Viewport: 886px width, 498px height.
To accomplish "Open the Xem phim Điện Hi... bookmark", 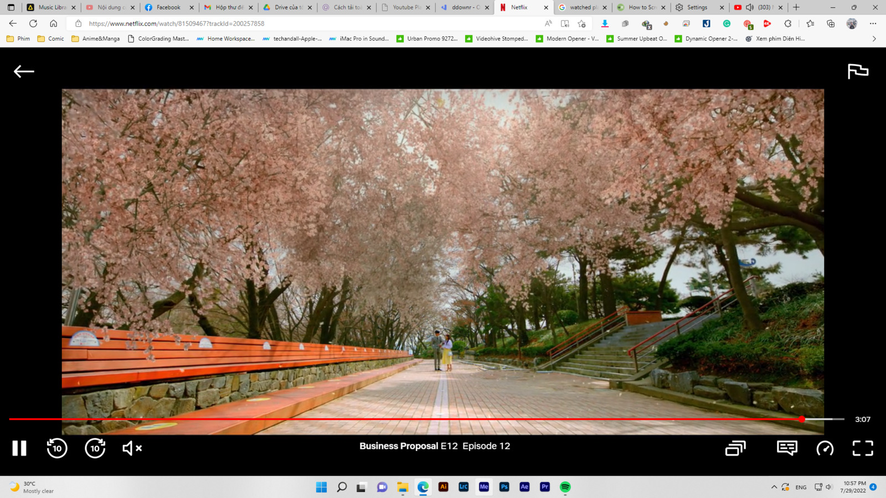I will click(775, 39).
